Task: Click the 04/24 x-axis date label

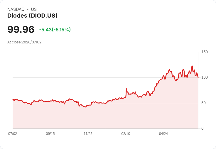Action: [163, 133]
